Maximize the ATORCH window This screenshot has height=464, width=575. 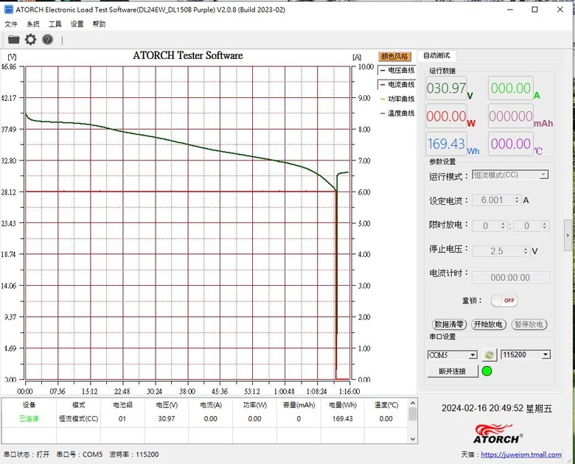535,10
